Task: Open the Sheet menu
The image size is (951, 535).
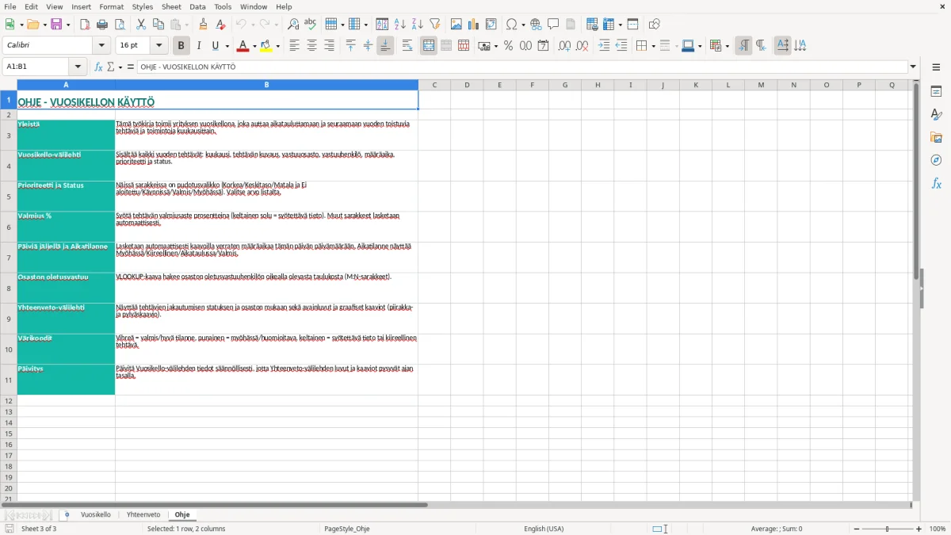Action: point(171,6)
